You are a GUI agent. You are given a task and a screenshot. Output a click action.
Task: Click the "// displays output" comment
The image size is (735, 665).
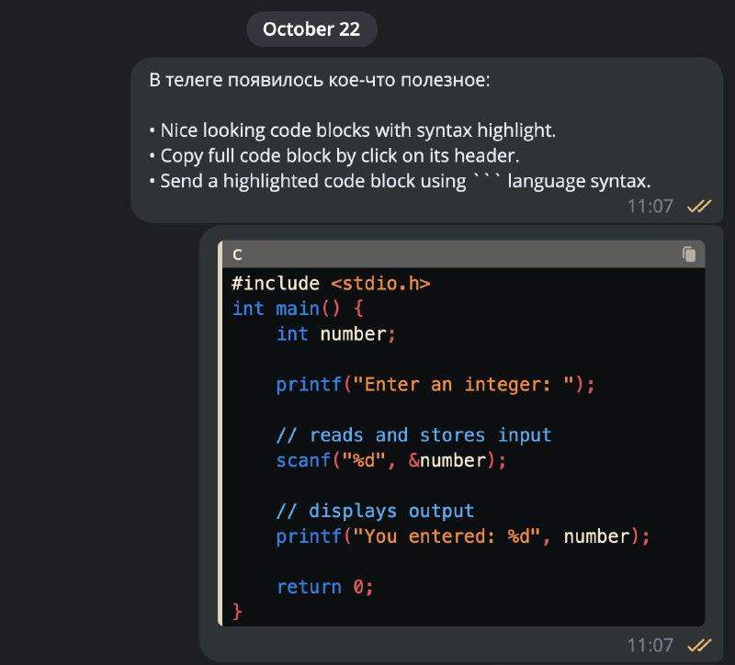pyautogui.click(x=375, y=511)
